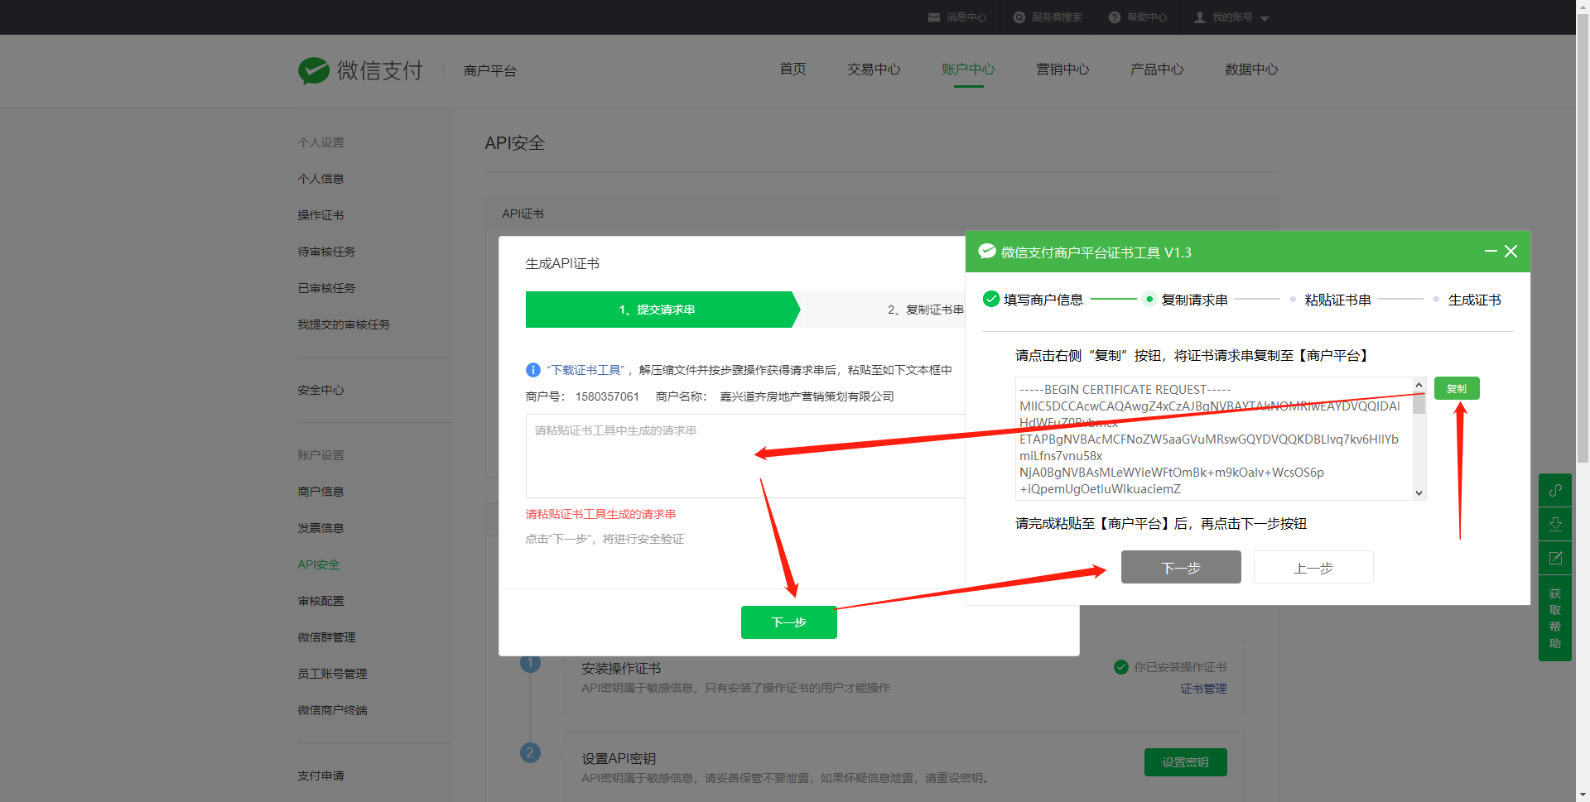Click the info icon beside 下载证书工具
The image size is (1590, 802).
533,370
